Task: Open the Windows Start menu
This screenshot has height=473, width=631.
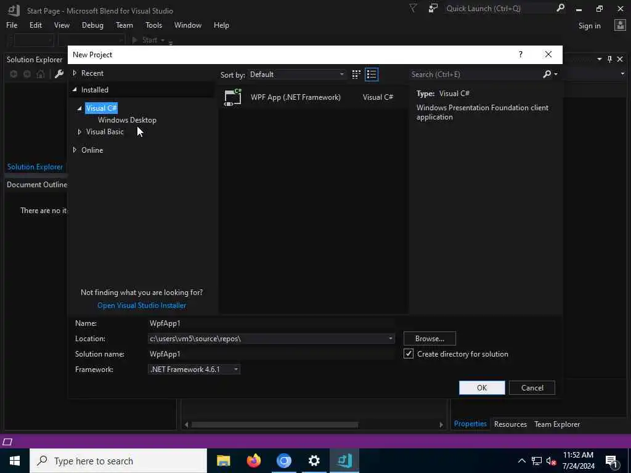Action: point(15,461)
